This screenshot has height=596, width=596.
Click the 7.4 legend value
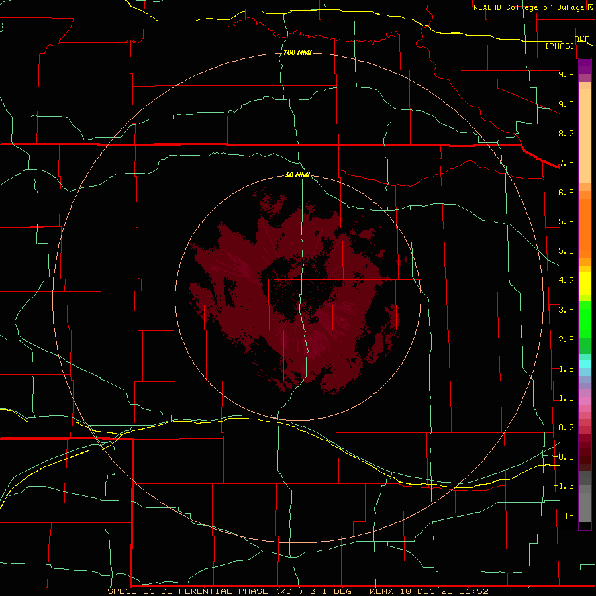pyautogui.click(x=566, y=163)
